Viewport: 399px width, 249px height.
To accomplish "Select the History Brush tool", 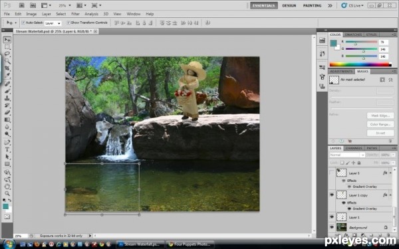I will point(7,105).
